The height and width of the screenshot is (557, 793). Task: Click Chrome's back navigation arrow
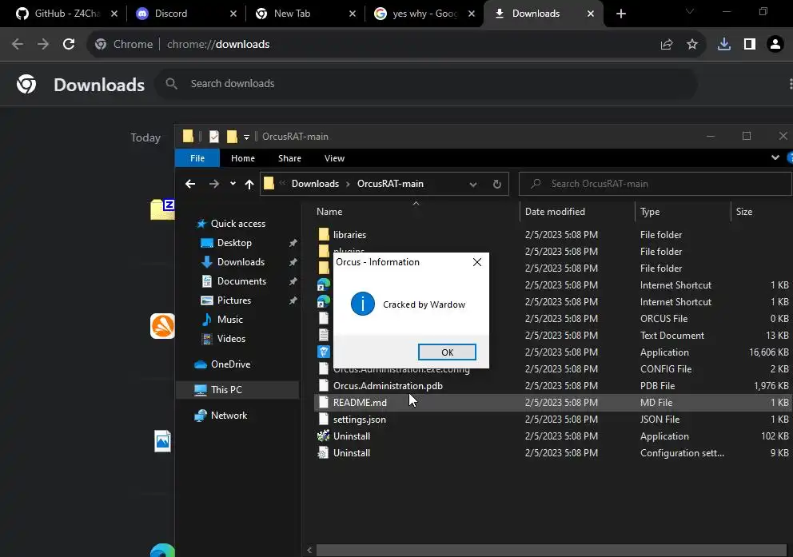[x=18, y=45]
